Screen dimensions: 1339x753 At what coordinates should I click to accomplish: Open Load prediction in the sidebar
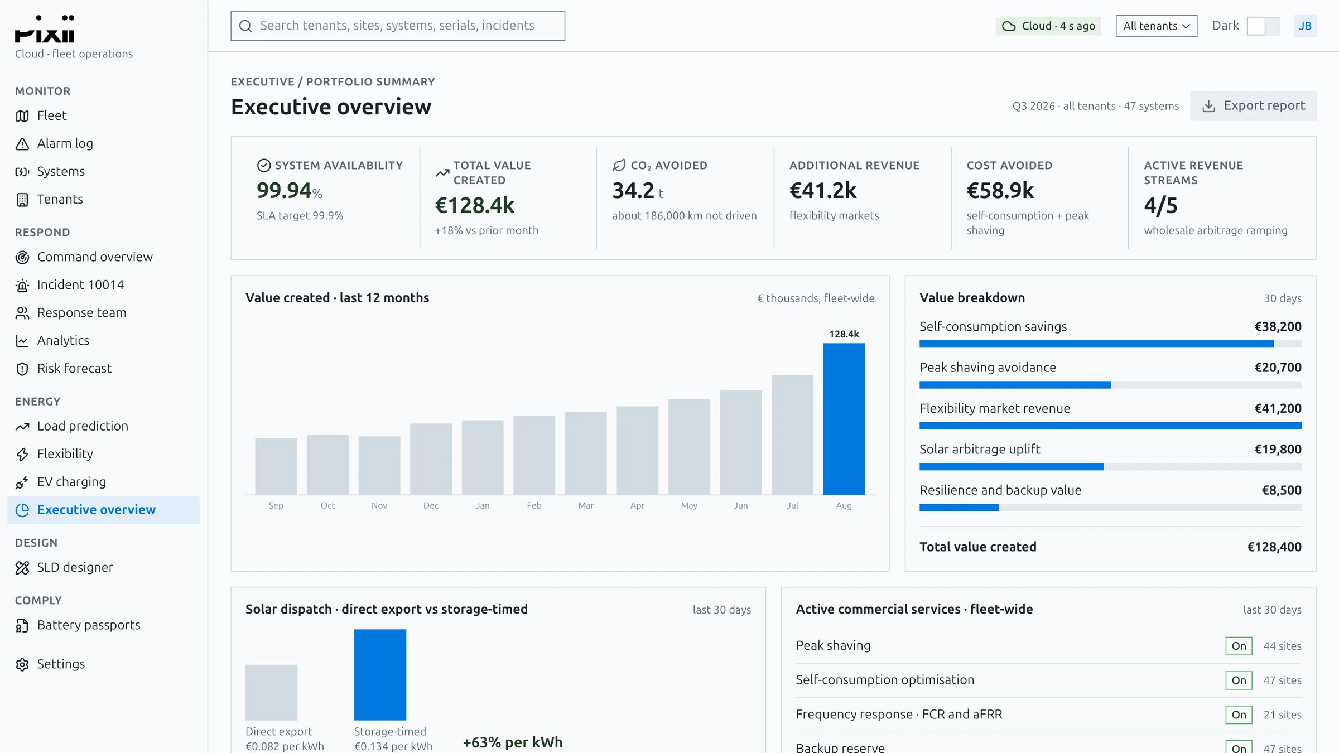(104, 426)
